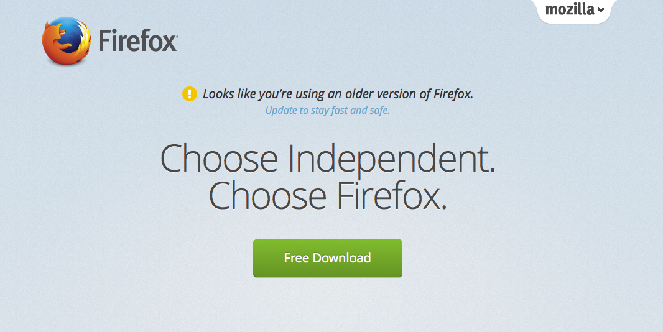This screenshot has height=332, width=663.
Task: Click the Firefox globe logo
Action: (67, 40)
